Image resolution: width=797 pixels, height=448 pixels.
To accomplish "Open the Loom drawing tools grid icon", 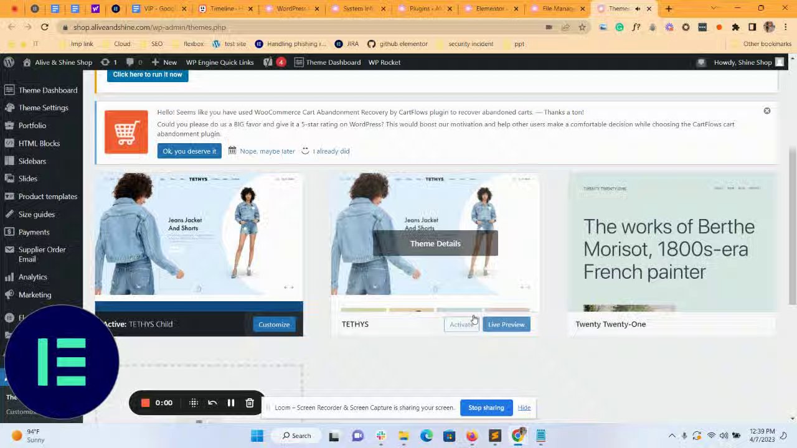I will [x=194, y=403].
